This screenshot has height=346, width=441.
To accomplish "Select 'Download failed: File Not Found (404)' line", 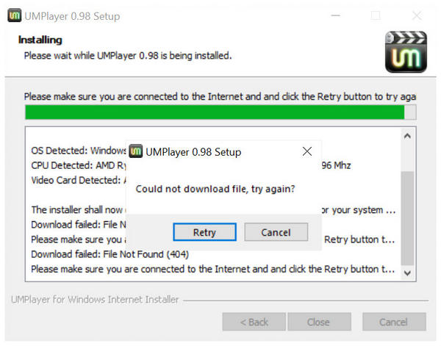I will tap(110, 254).
